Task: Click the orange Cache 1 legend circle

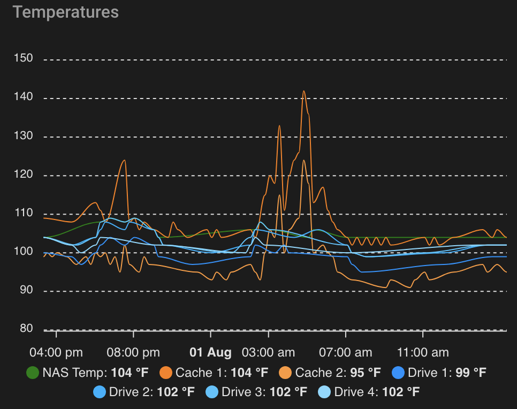Action: [x=166, y=373]
